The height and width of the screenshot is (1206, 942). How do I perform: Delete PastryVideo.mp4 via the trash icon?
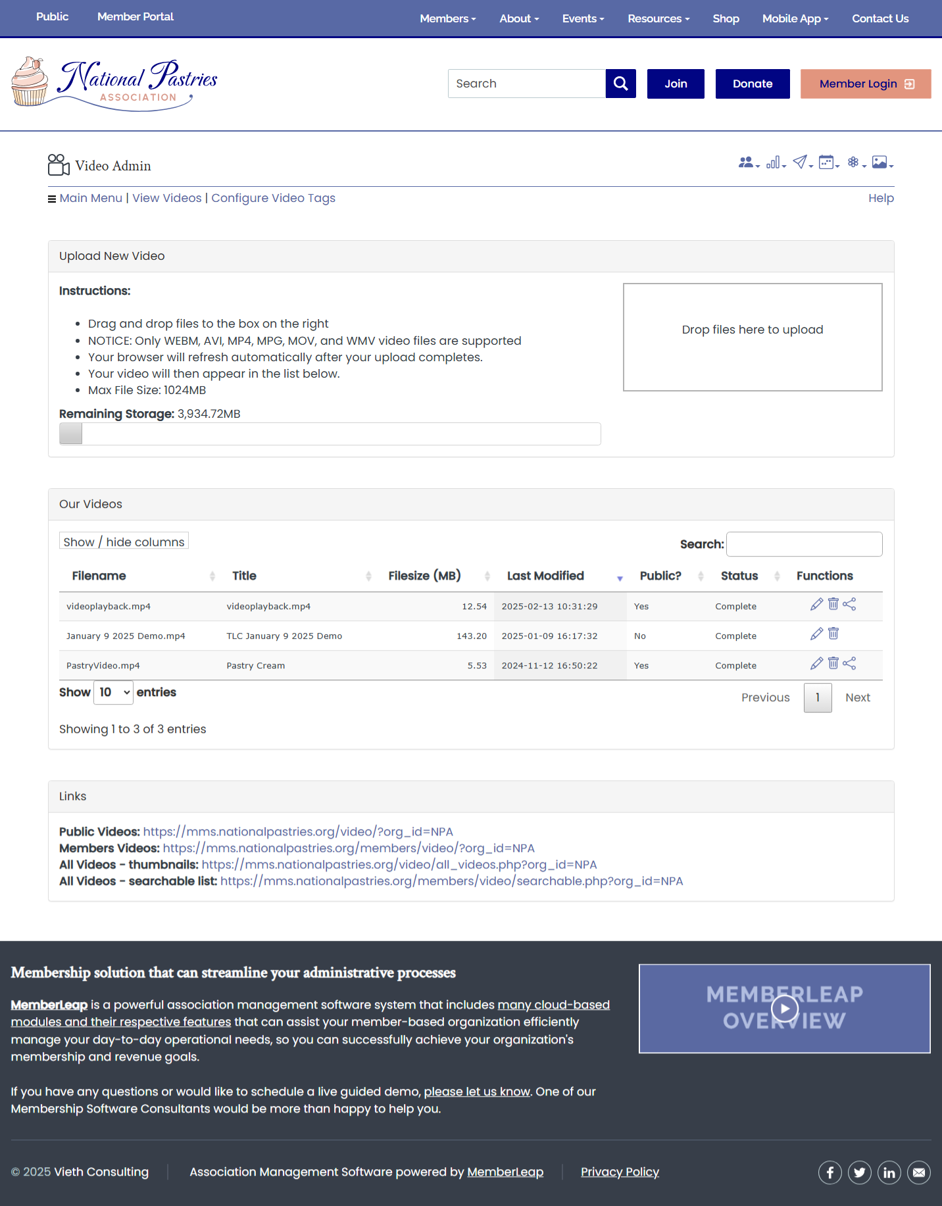point(833,663)
